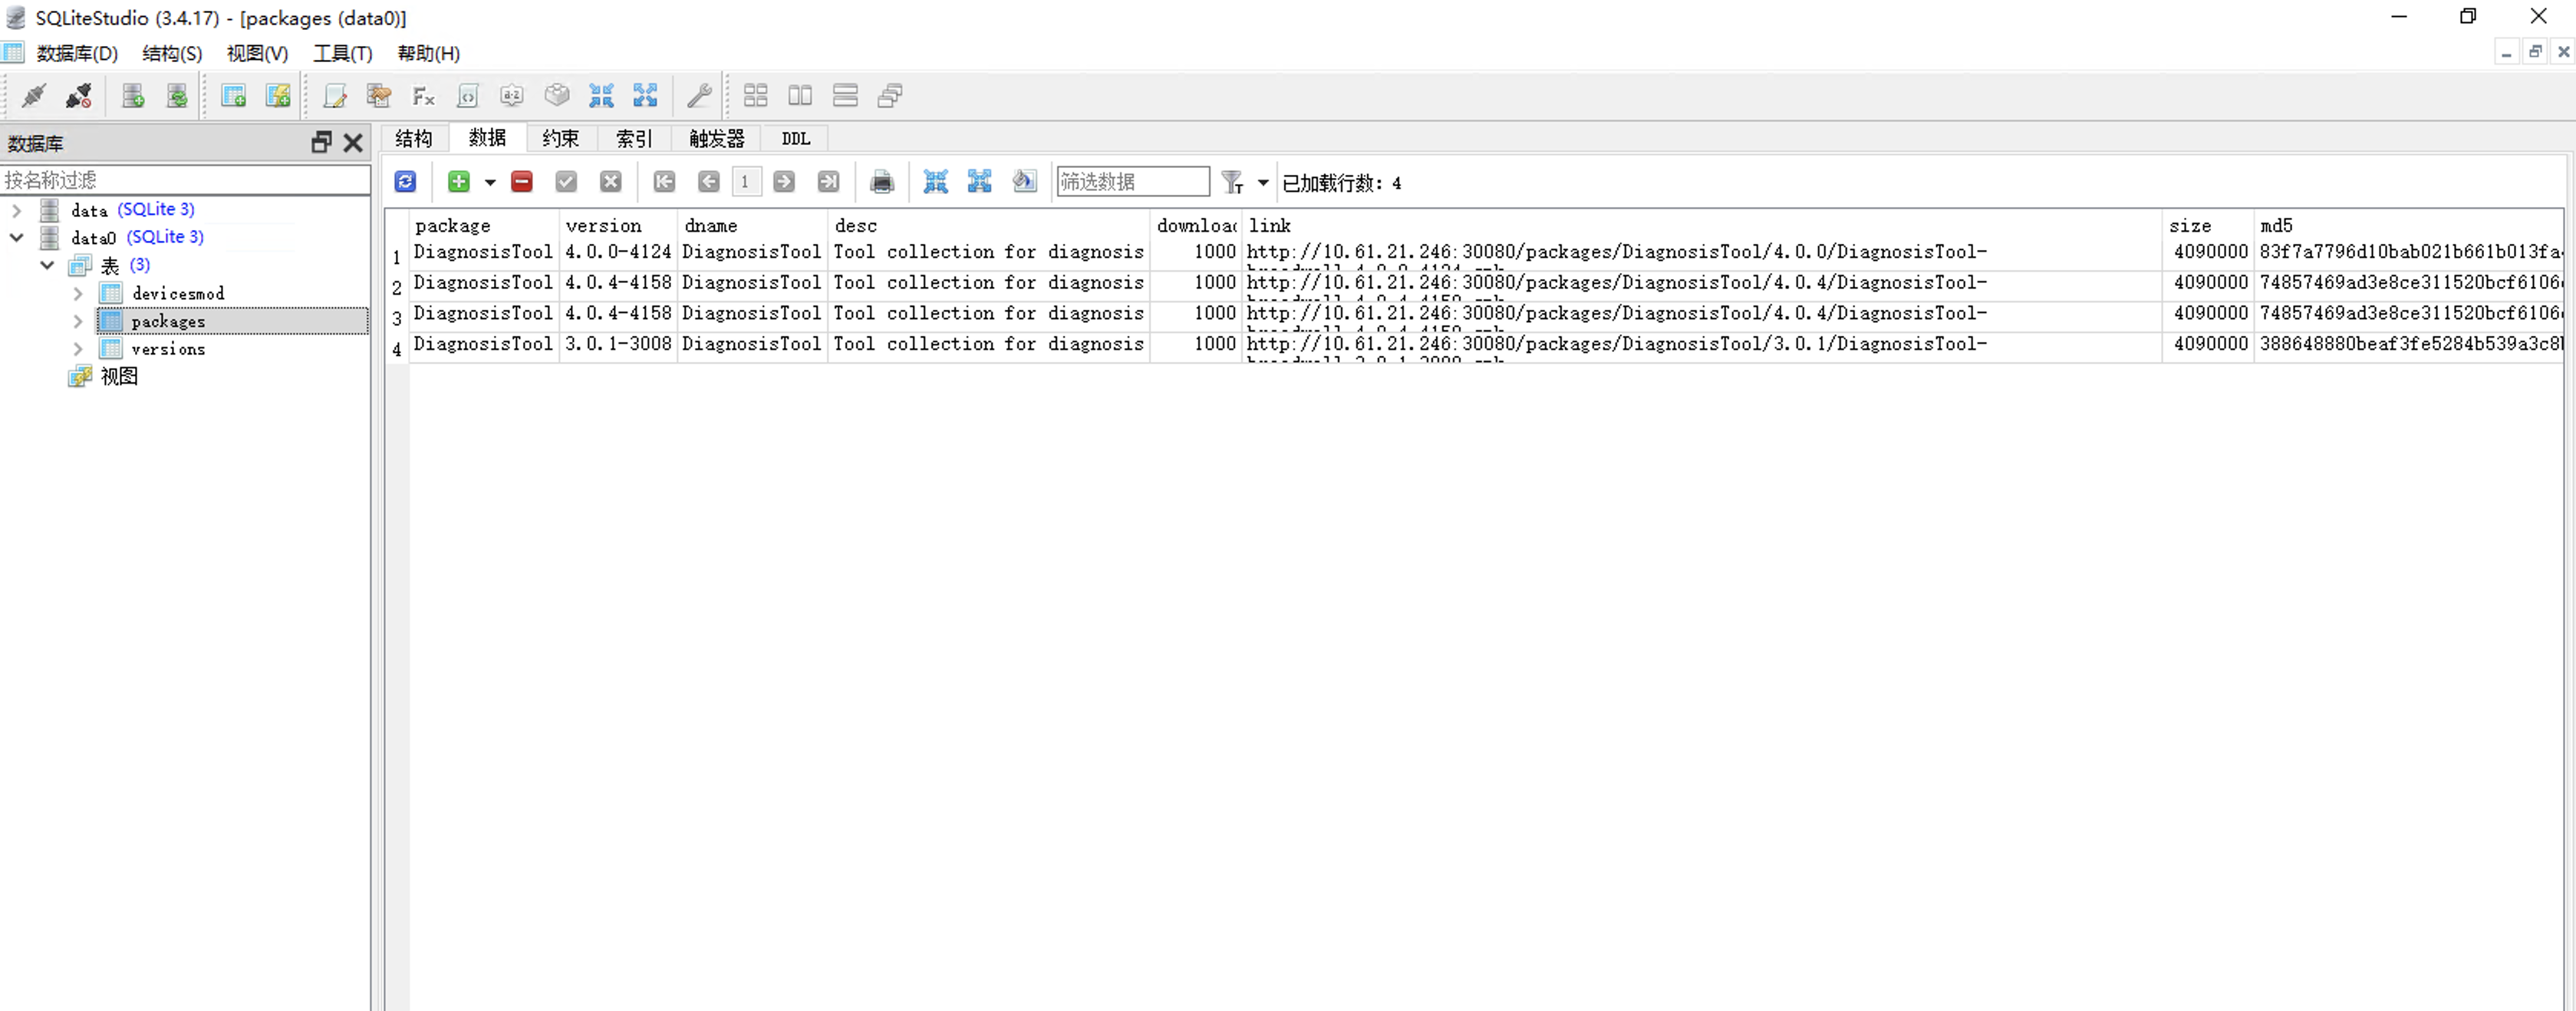2576x1011 pixels.
Task: Click the package column header
Action: tap(453, 226)
